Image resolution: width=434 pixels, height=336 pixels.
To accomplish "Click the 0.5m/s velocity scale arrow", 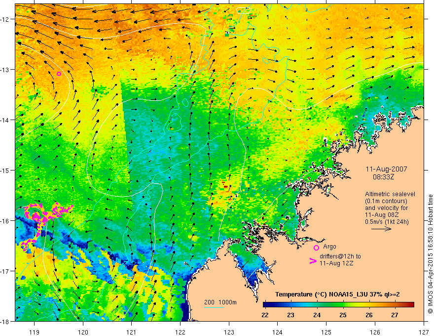I will [x=381, y=229].
